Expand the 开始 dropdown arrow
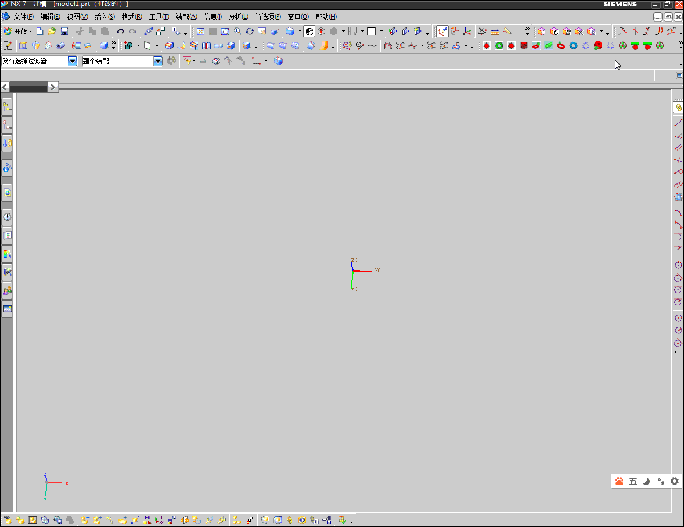This screenshot has width=684, height=527. tap(31, 31)
